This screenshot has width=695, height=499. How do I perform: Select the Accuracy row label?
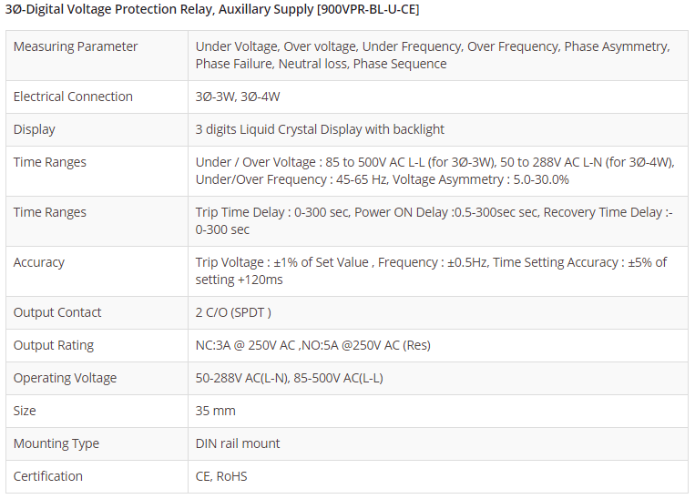[x=39, y=262]
